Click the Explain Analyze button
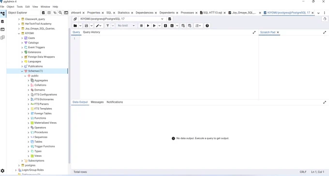This screenshot has height=176, width=329. click(172, 26)
